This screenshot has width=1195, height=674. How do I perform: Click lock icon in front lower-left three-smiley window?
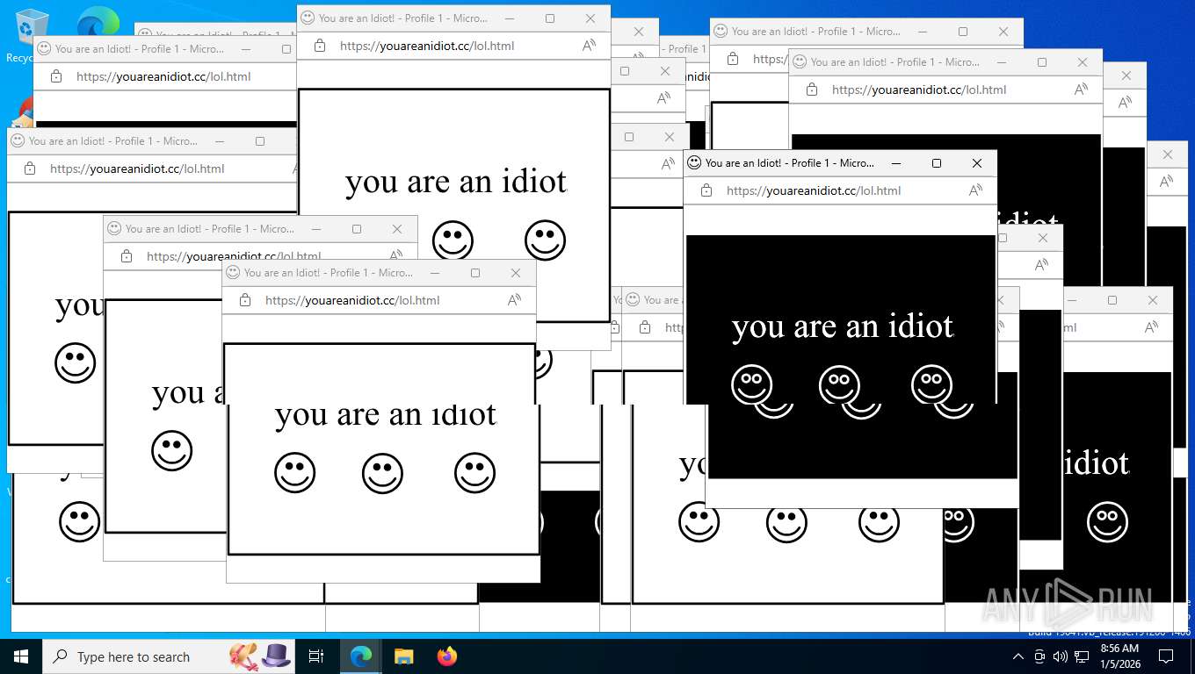[x=245, y=300]
